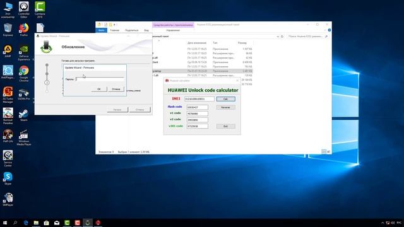Screen dimensions: 404x227
Task: Click password field in Update Wizard dialog
Action: 100,79
